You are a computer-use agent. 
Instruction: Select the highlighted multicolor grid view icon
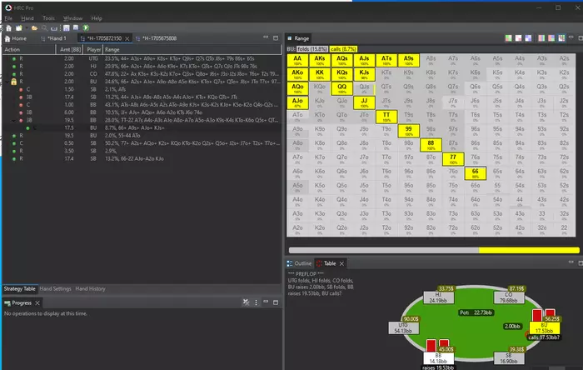pyautogui.click(x=561, y=38)
